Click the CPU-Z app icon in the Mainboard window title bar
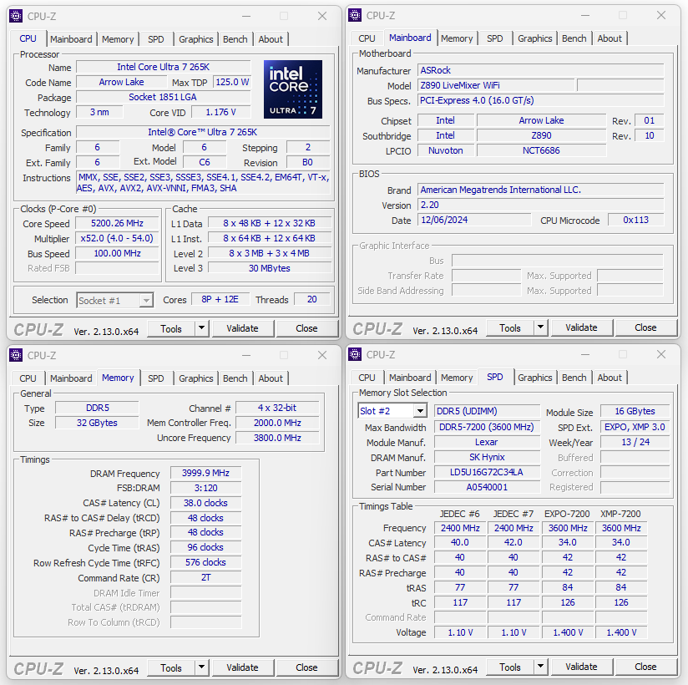This screenshot has width=688, height=685. tap(355, 15)
